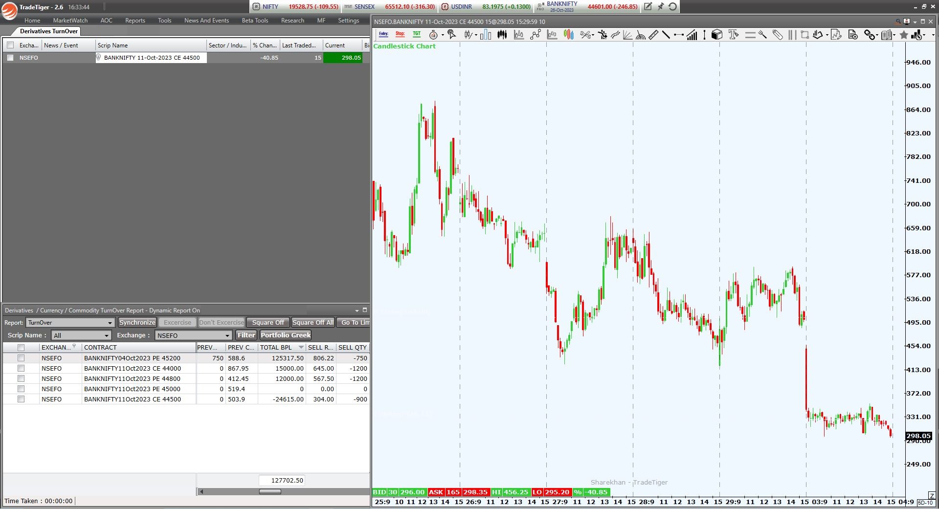This screenshot has width=939, height=509.
Task: Open the Report TurnOver dropdown
Action: tap(70, 323)
